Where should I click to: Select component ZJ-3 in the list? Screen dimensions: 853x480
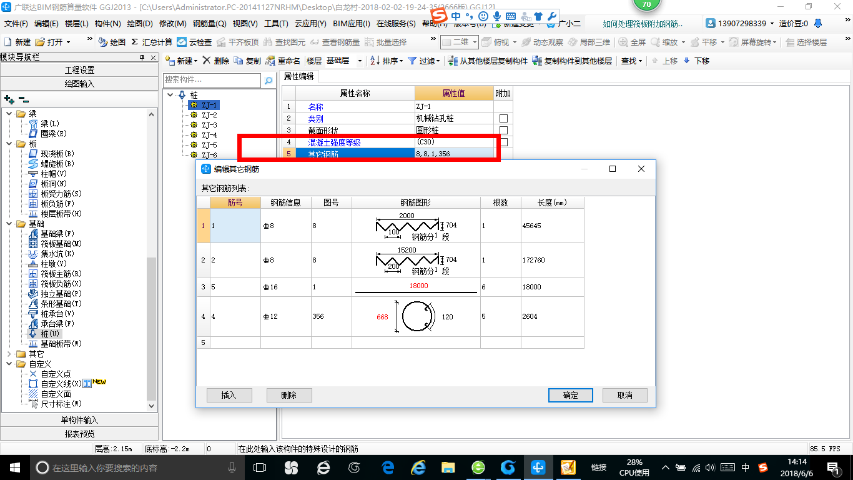pos(209,125)
